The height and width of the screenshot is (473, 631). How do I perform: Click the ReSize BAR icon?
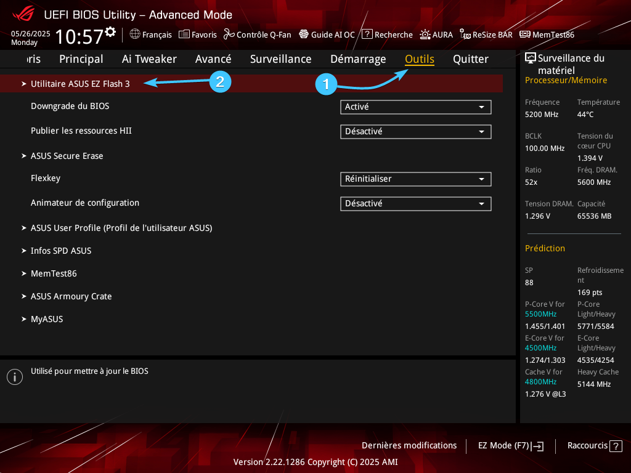tap(465, 34)
